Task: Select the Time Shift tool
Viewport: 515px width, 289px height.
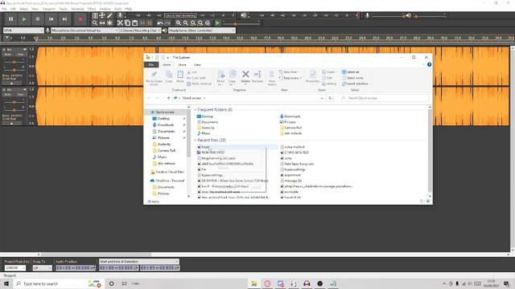Action: tap(102, 23)
